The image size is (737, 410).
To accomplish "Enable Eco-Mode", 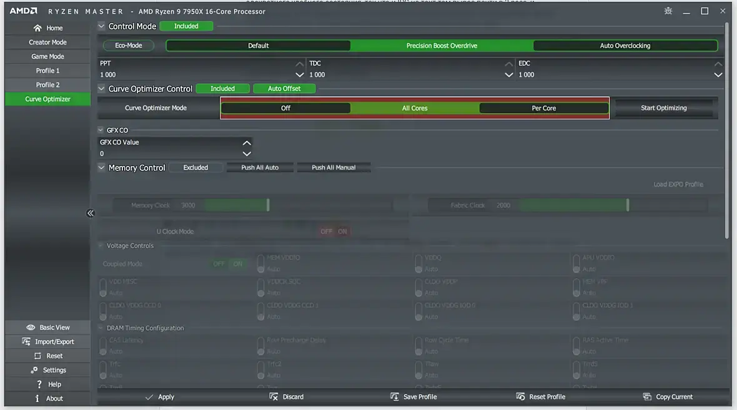I will [128, 46].
